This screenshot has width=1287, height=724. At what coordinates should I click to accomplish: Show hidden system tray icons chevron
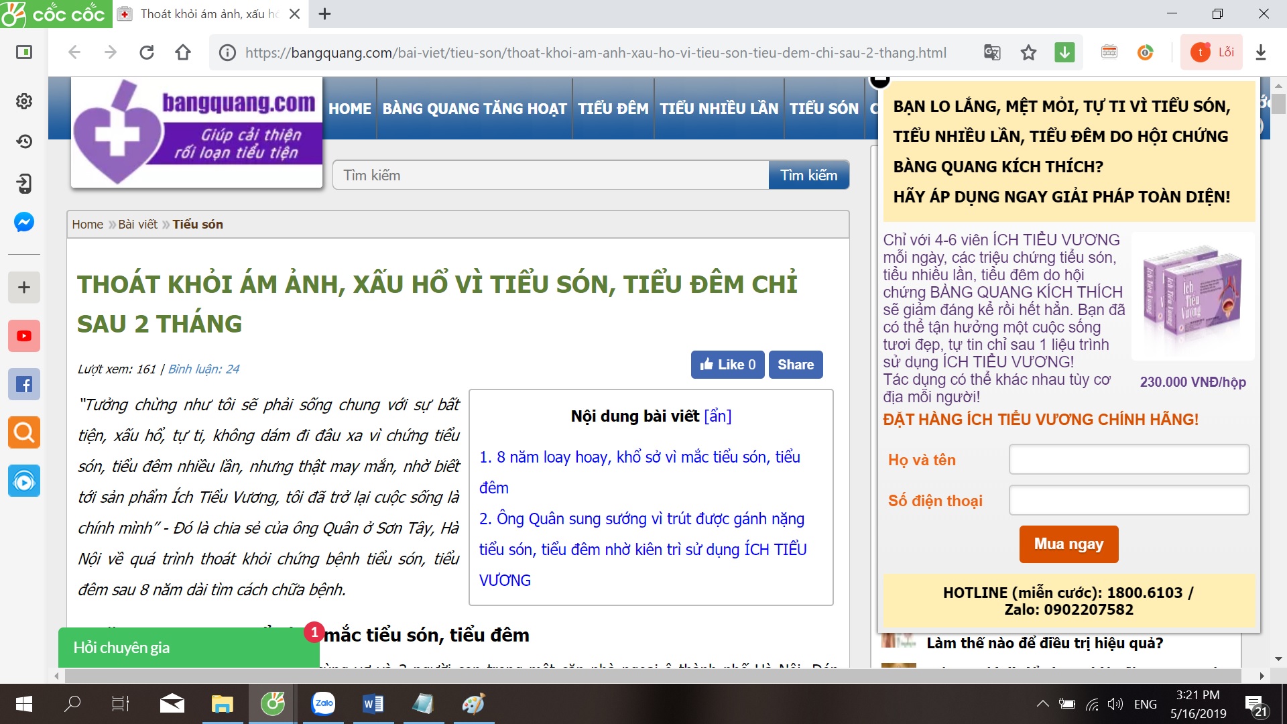click(x=1042, y=704)
